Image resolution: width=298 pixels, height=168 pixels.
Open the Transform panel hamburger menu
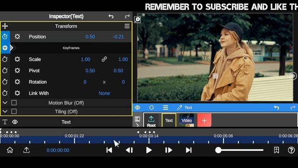pyautogui.click(x=127, y=26)
